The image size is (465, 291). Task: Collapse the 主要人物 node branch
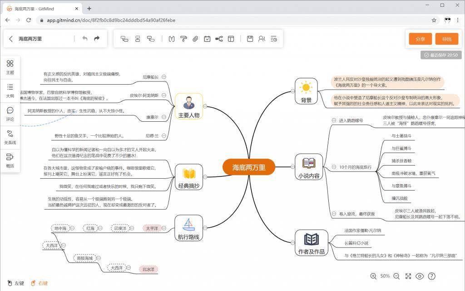205,106
